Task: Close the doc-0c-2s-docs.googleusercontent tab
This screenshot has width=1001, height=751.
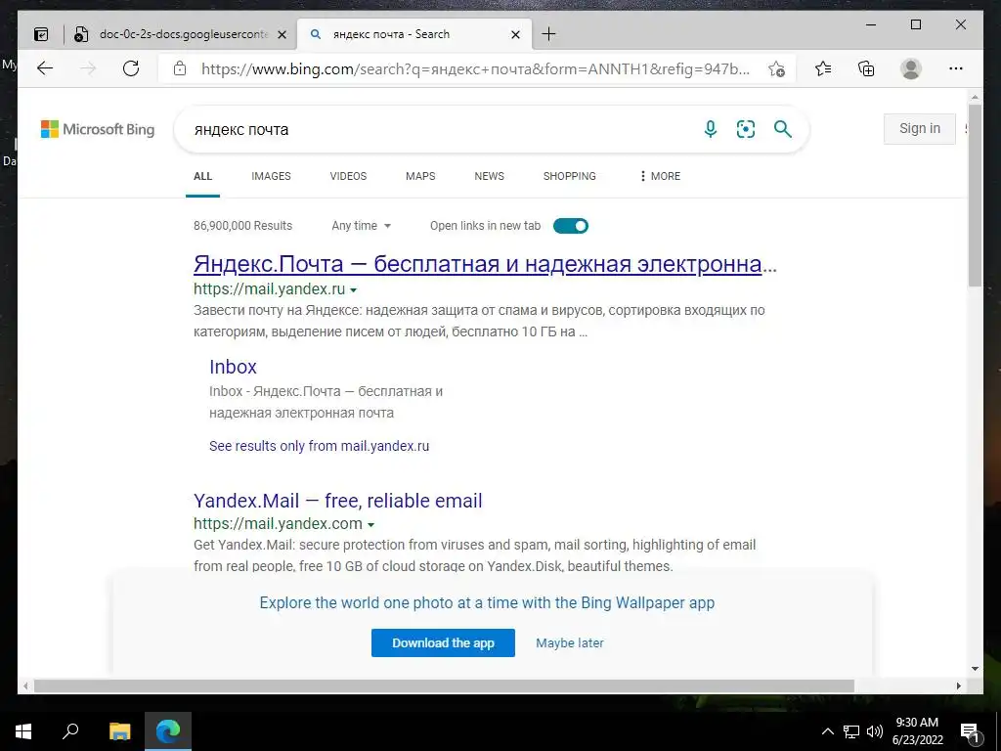Action: (282, 34)
